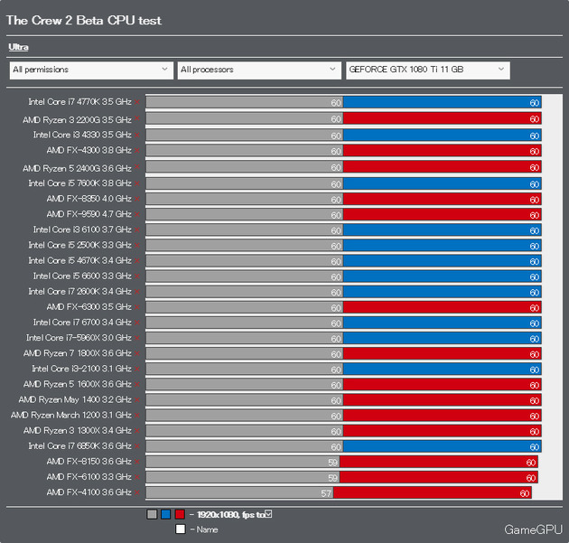This screenshot has height=543, width=569.
Task: Click the red legend color swatch
Action: coord(180,514)
